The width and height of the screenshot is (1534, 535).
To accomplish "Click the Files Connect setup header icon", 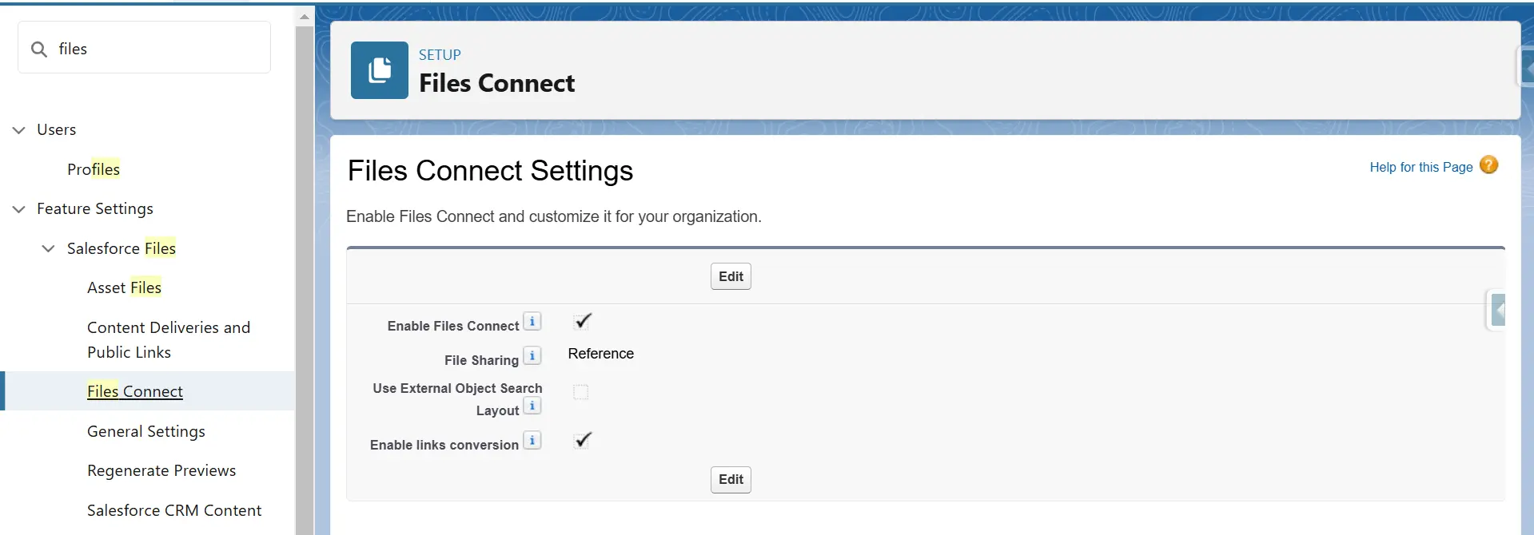I will (379, 70).
